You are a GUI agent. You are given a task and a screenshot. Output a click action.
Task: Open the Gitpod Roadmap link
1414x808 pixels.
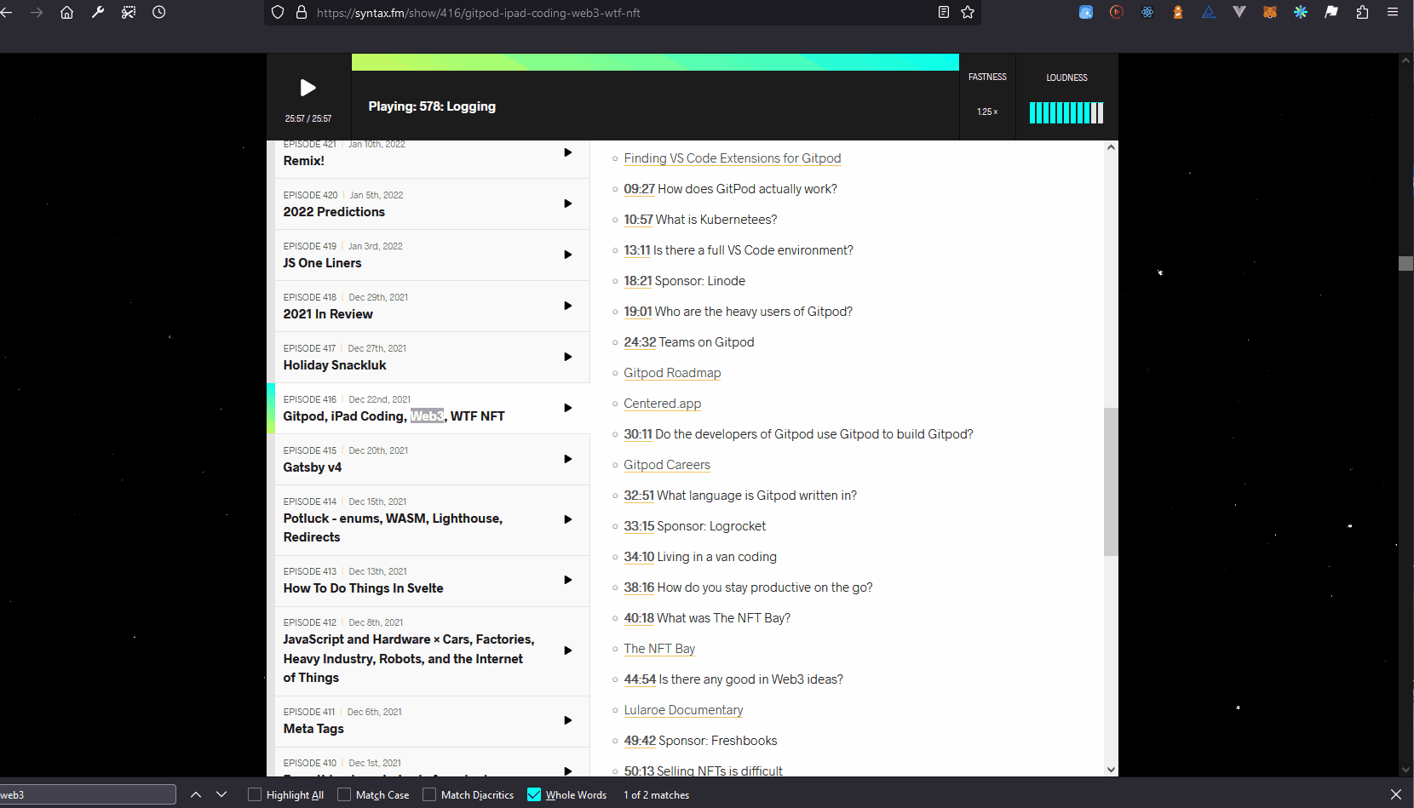(x=672, y=373)
